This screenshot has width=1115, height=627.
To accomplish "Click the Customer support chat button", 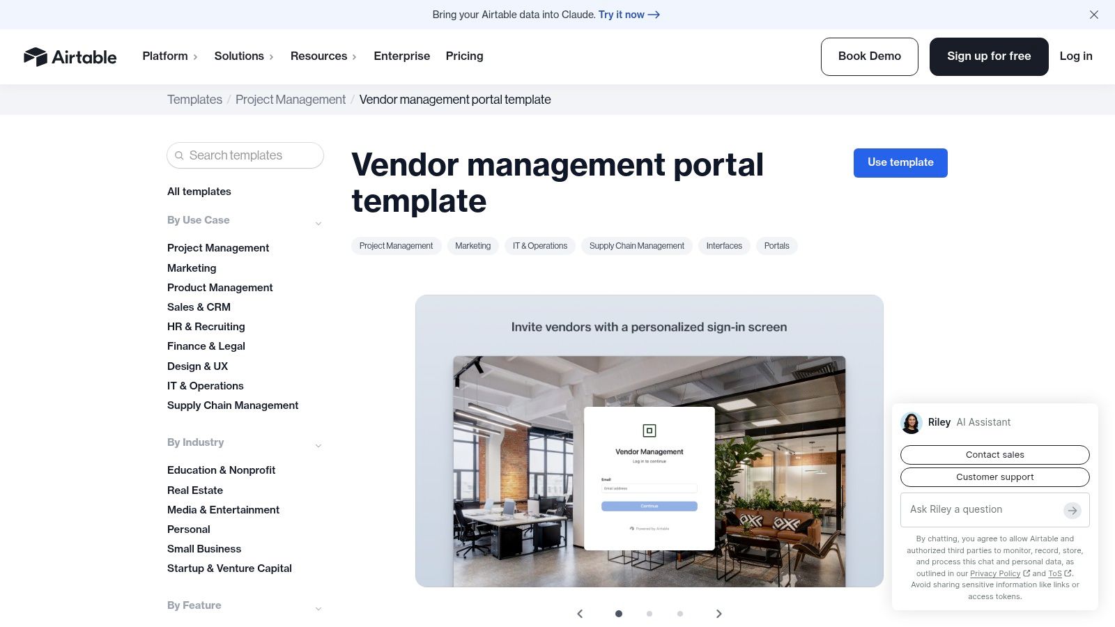I will [x=995, y=477].
